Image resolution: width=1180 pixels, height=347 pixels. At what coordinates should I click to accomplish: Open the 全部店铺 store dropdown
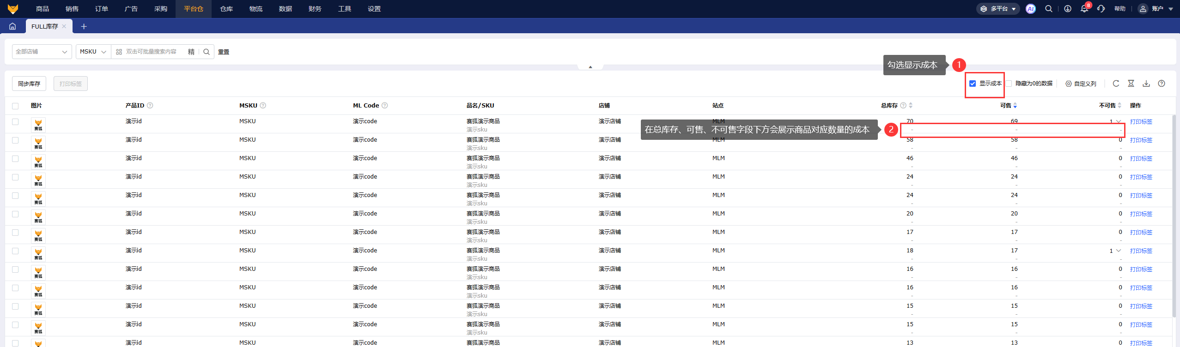click(42, 52)
